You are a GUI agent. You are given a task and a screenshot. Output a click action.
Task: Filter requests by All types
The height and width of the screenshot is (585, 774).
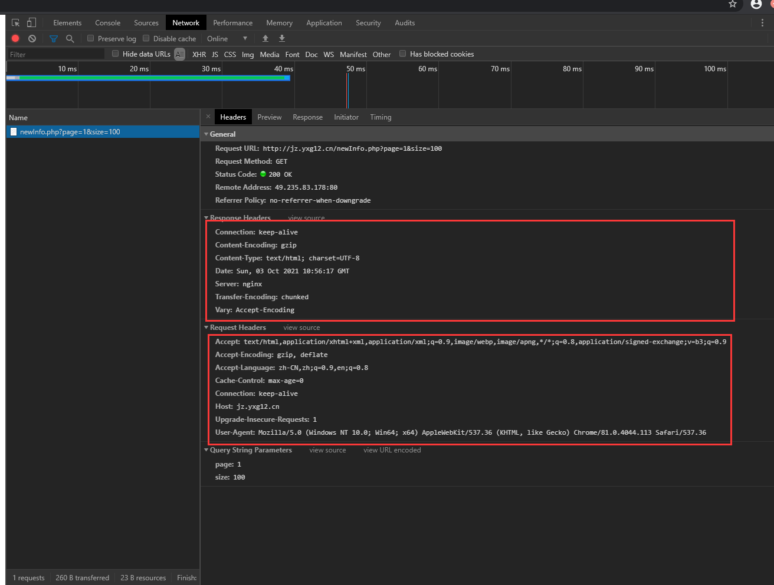(180, 54)
